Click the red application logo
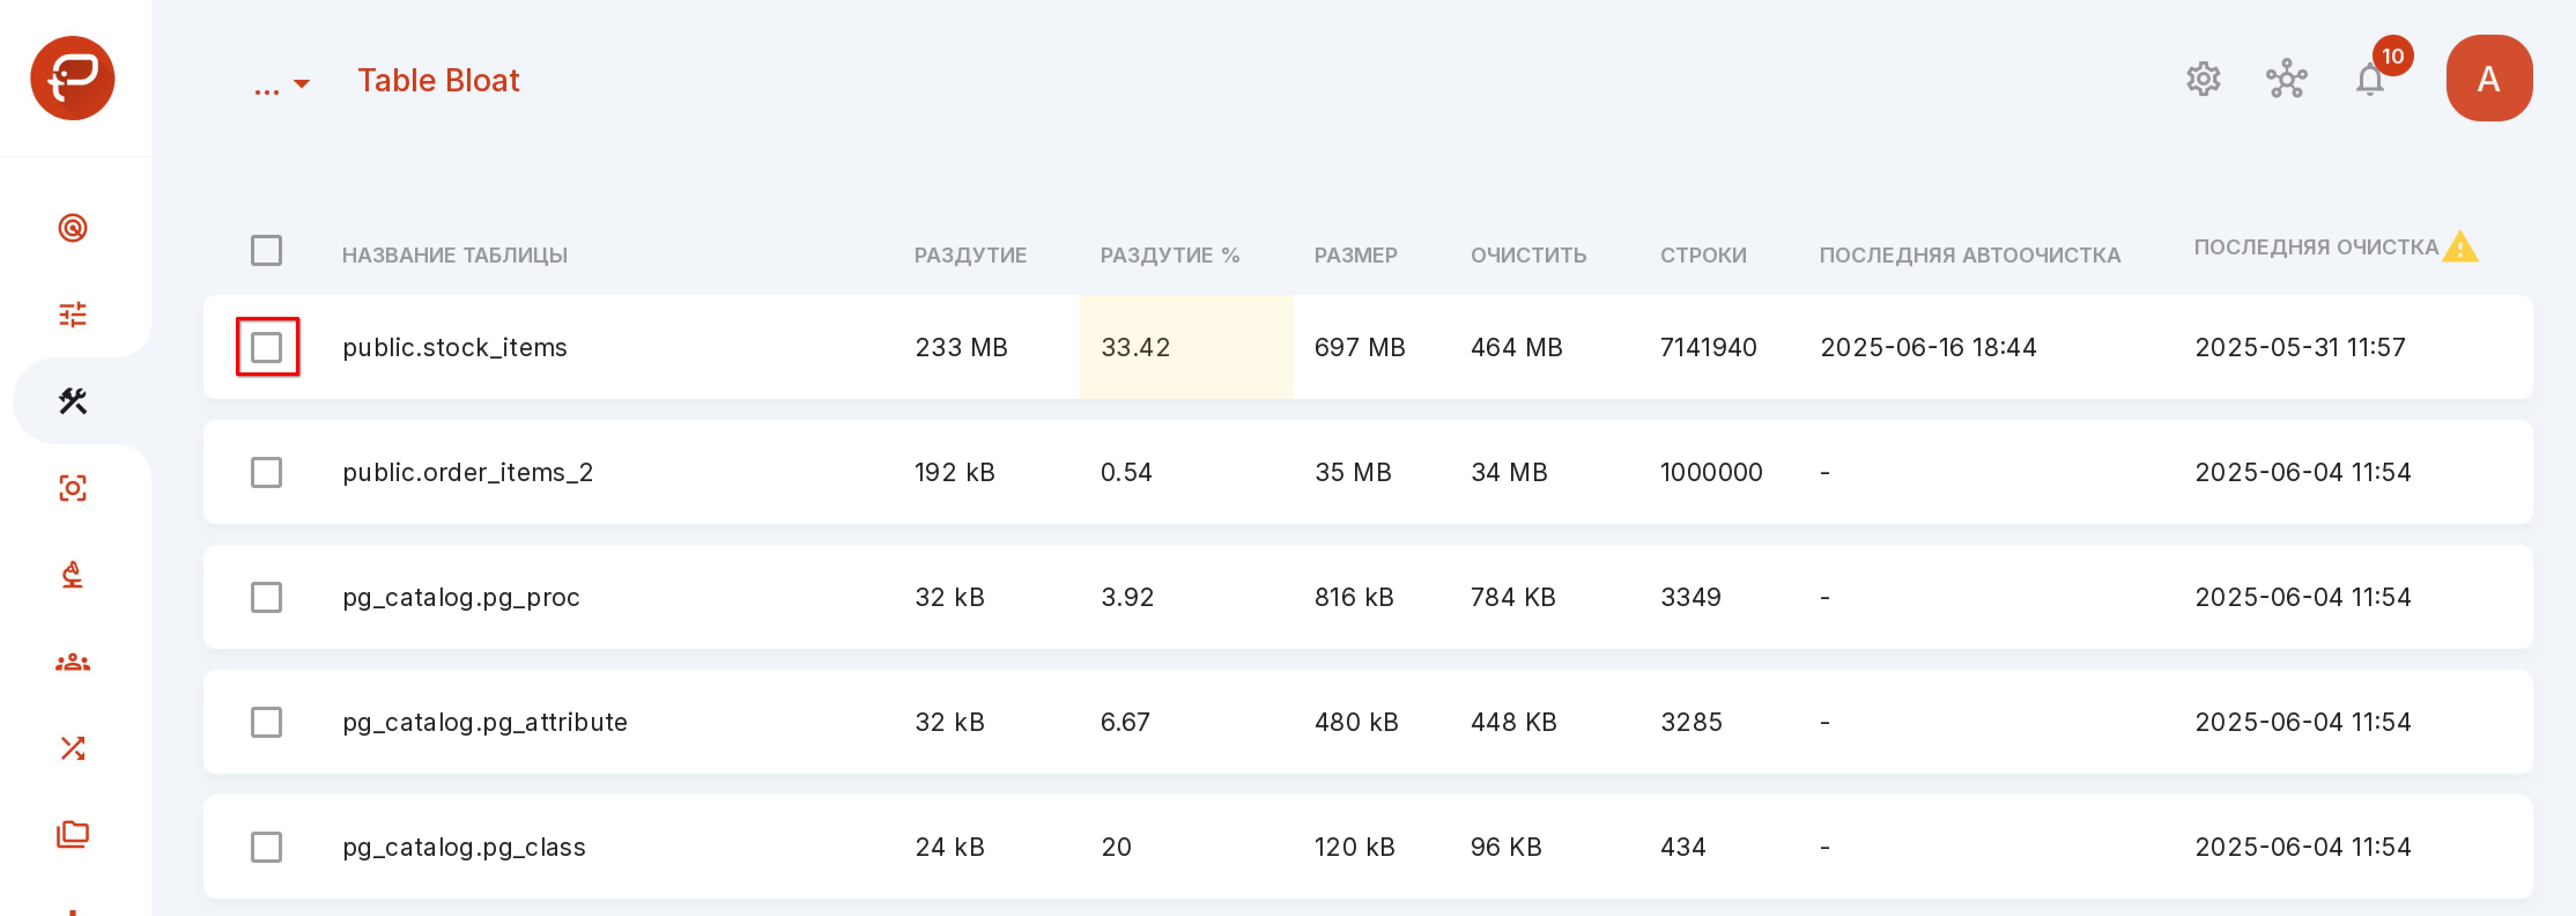Image resolution: width=2576 pixels, height=916 pixels. tap(72, 78)
